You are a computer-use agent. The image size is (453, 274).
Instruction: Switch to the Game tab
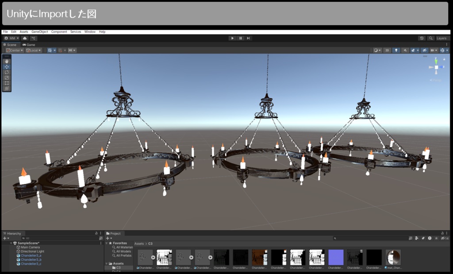click(x=29, y=45)
